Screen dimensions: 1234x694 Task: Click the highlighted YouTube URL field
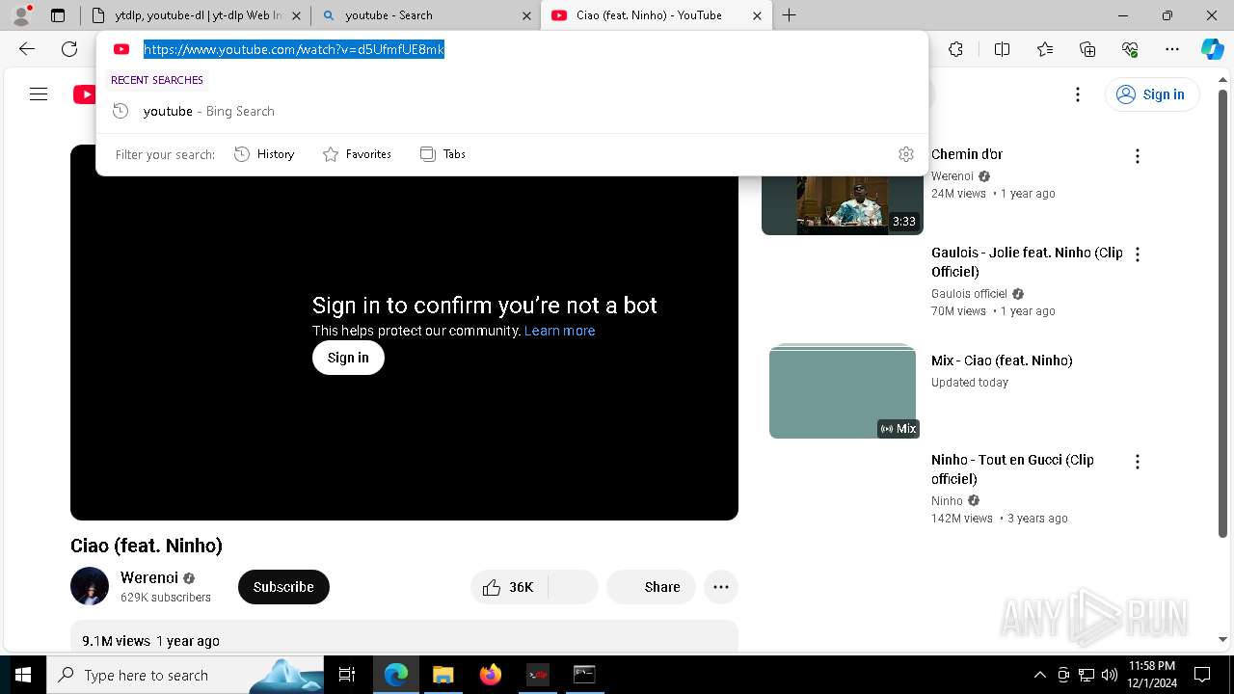(294, 49)
